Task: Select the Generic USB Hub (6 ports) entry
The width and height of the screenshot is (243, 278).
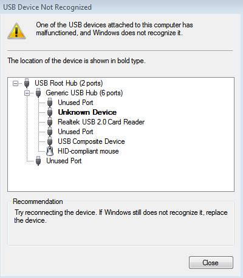Action: pyautogui.click(x=84, y=93)
